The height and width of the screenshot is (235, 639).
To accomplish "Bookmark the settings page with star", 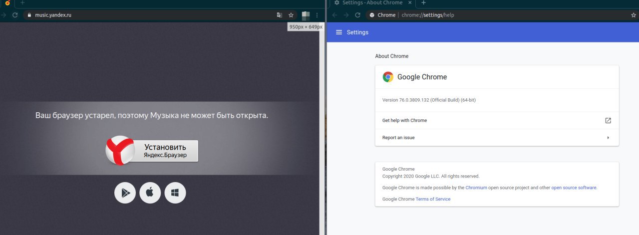I will [x=634, y=15].
